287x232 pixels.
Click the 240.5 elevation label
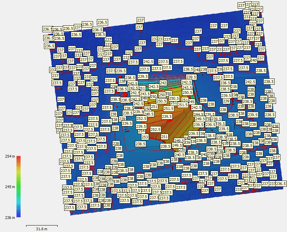tap(180, 155)
